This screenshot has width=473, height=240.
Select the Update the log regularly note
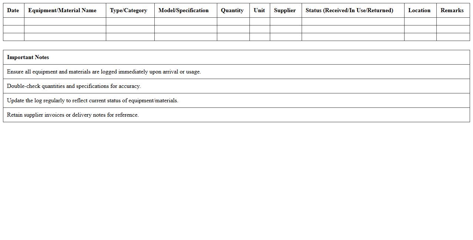point(93,100)
